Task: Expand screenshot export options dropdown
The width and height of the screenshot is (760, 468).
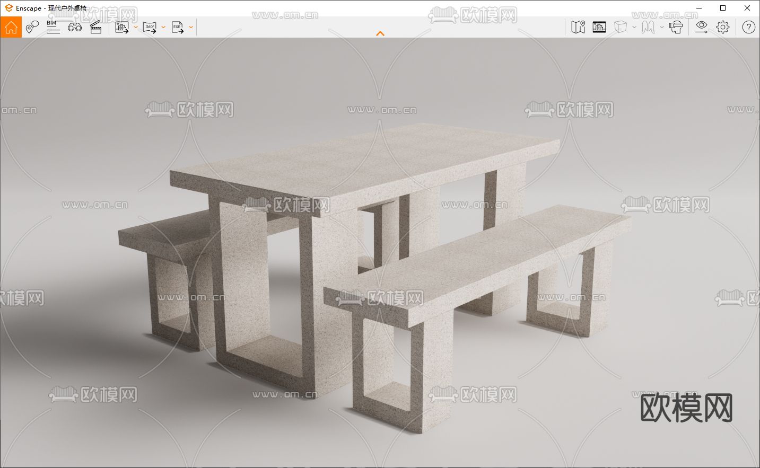Action: [136, 27]
